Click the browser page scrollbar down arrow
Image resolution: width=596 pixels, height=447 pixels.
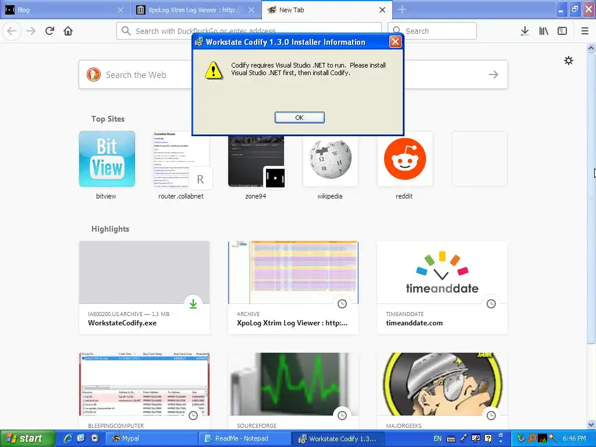click(591, 424)
